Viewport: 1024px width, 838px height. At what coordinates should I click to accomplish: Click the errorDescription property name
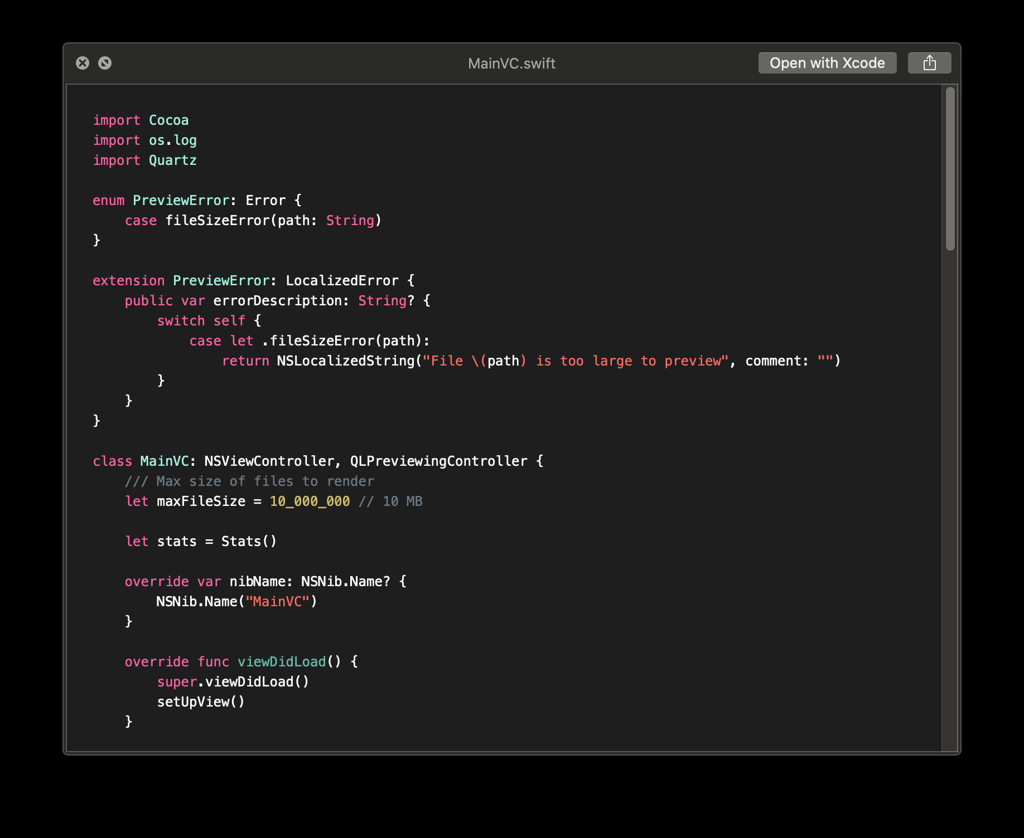pos(277,301)
